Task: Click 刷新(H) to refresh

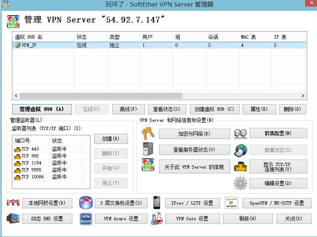Action: 248,219
